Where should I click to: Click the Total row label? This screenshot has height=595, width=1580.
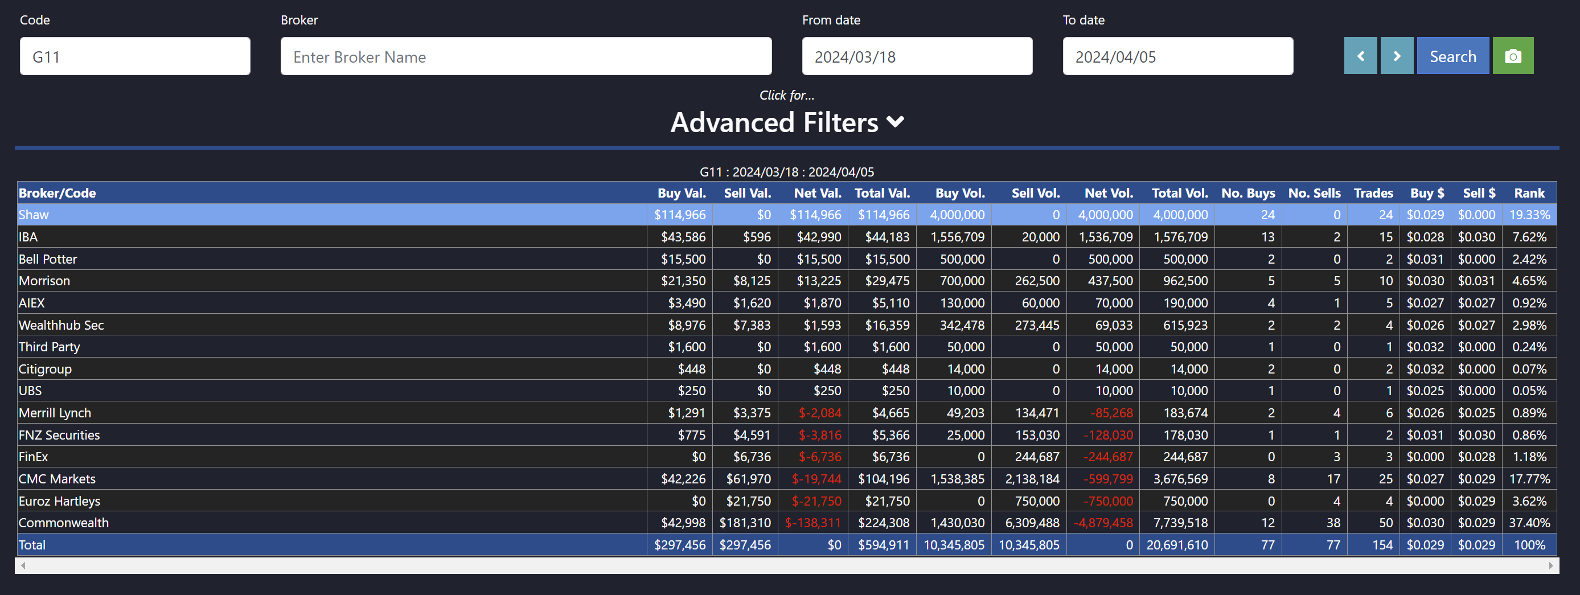32,545
